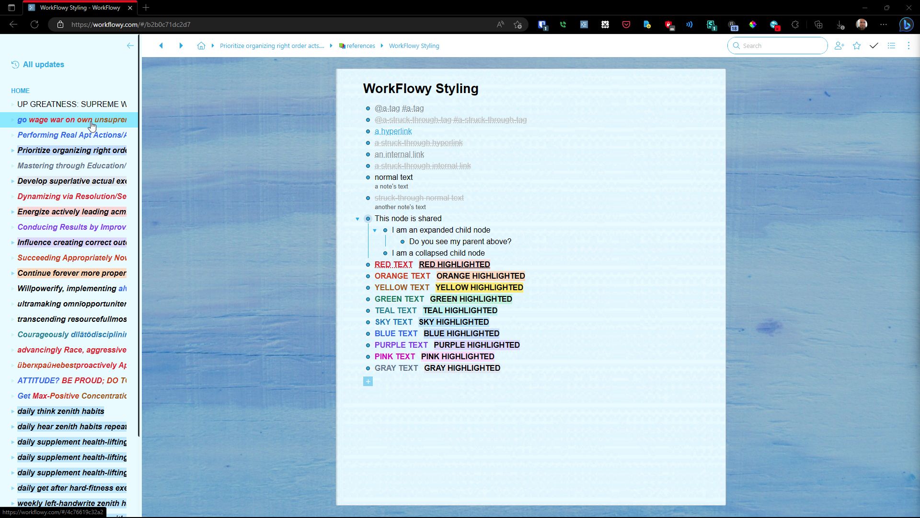Click 'WorkFlowy Styling' breadcrumb
The width and height of the screenshot is (920, 518).
414,46
